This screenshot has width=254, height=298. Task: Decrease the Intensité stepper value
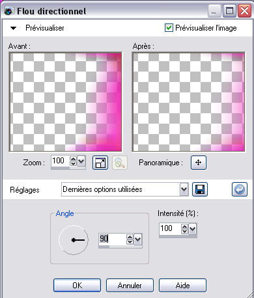pos(184,232)
